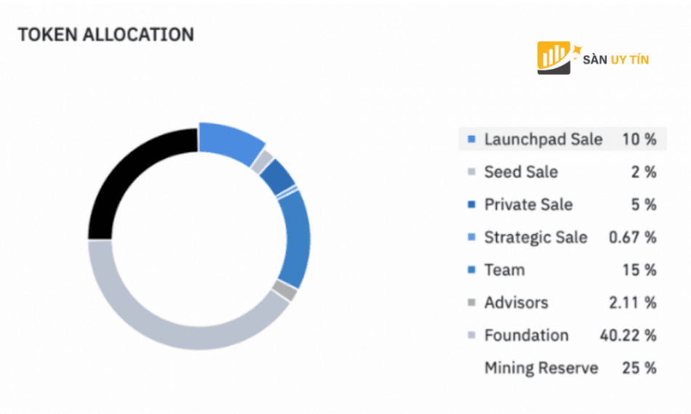Click the Launchpad Sale legend text
Viewport: 691px width, 414px height.
(543, 139)
